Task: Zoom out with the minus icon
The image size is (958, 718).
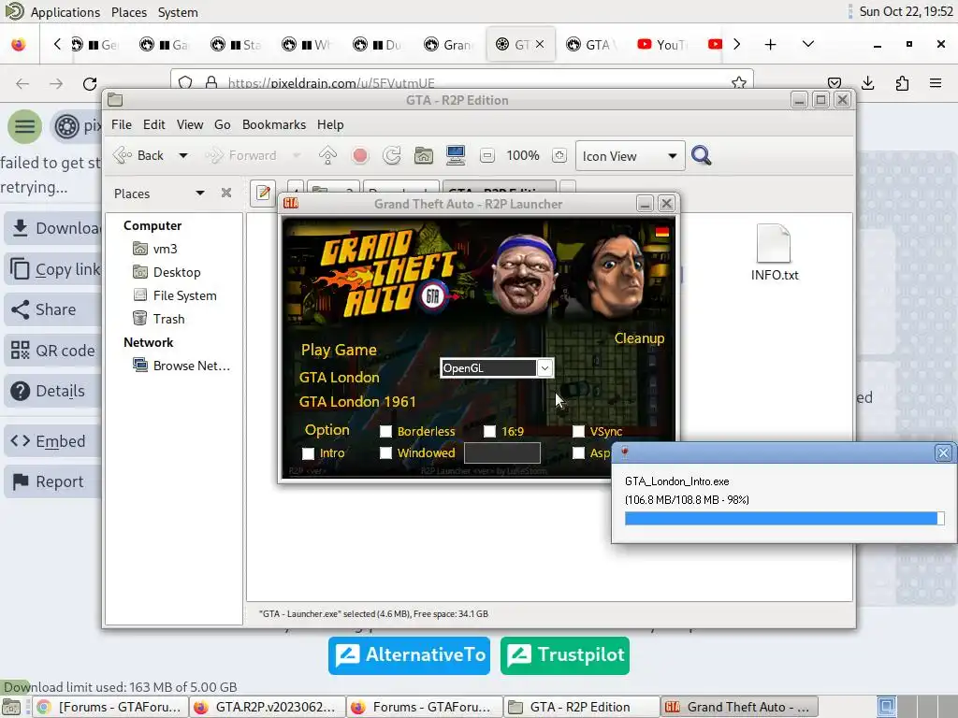Action: pyautogui.click(x=486, y=156)
